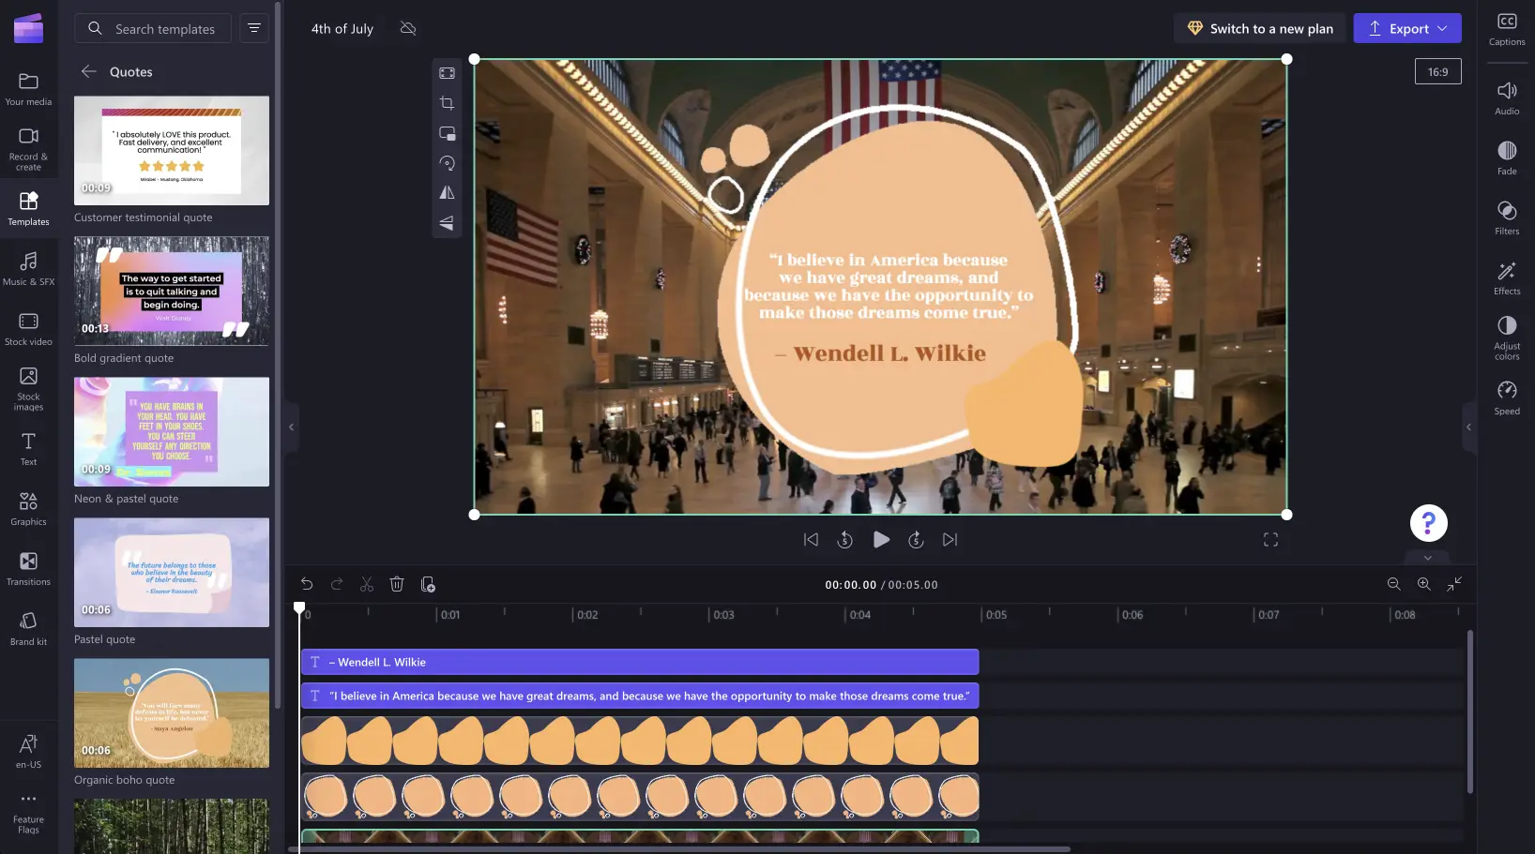Open Feature Flags menu

point(28,813)
